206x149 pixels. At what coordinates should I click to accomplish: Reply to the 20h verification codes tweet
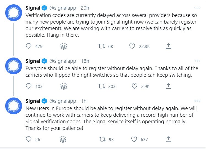[x=29, y=47]
